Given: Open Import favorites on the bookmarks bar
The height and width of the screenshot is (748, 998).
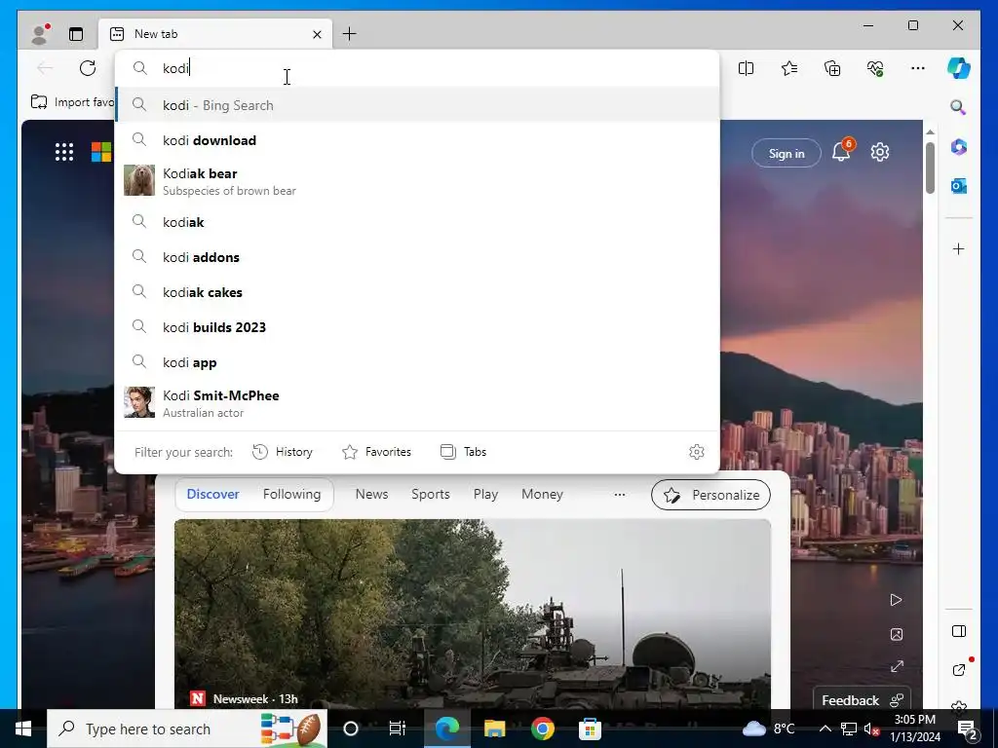Looking at the screenshot, I should point(72,101).
